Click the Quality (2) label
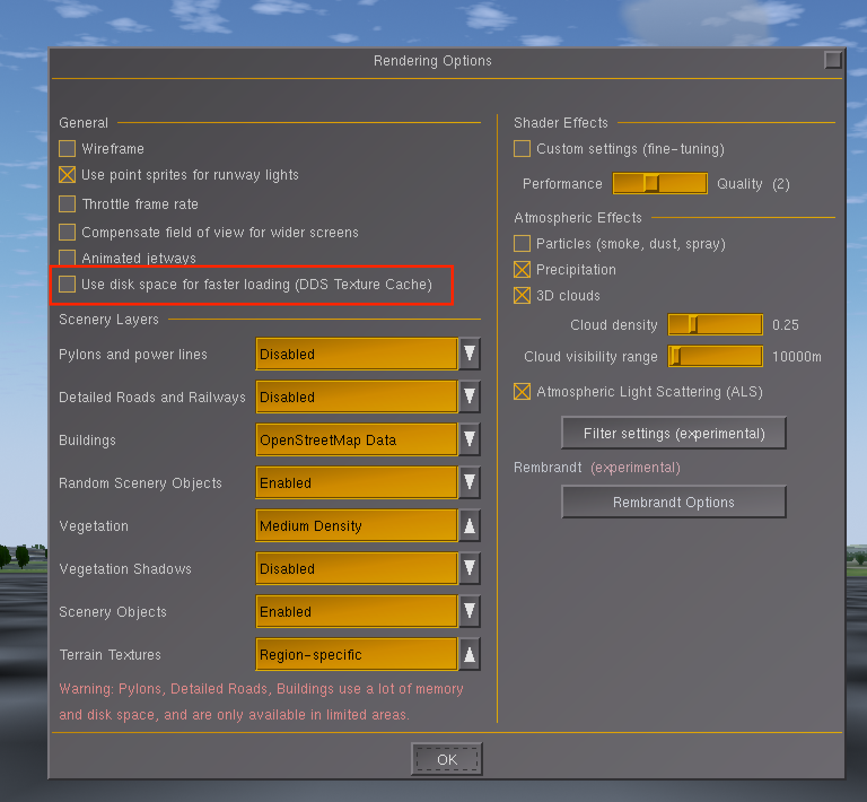Viewport: 867px width, 802px height. click(x=753, y=184)
